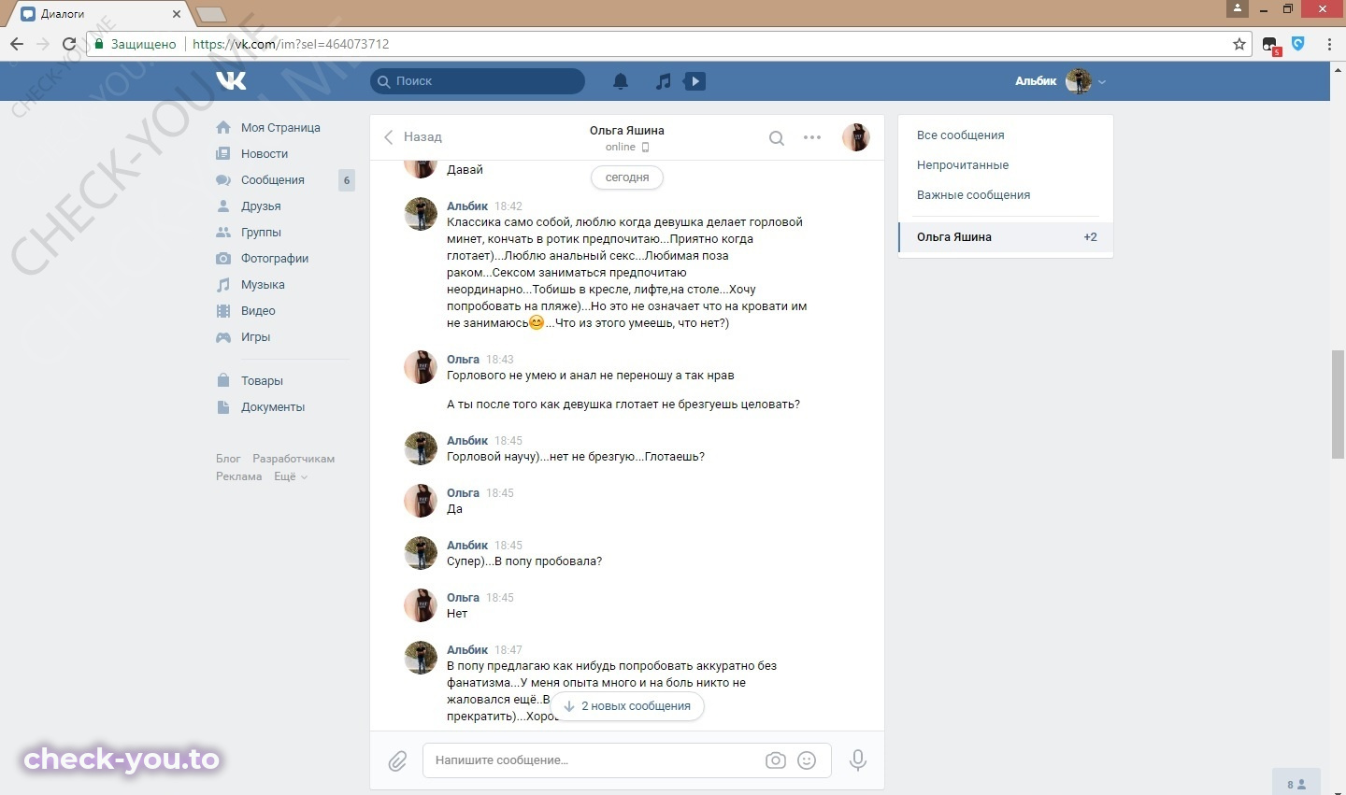Open the music note player icon
This screenshot has height=795, width=1346.
click(x=663, y=81)
